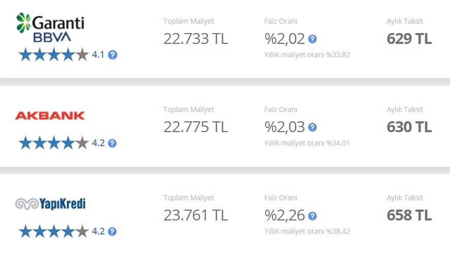This screenshot has height=254, width=450.
Task: Click the 22.775 TL total cost
Action: [196, 127]
